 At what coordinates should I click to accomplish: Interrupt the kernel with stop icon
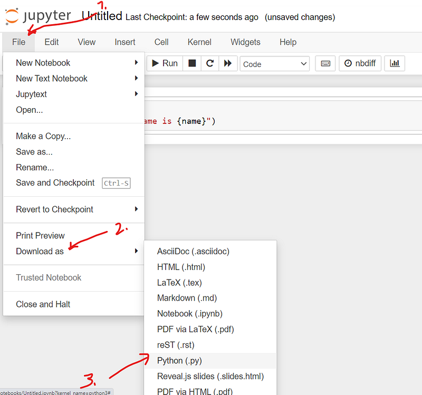tap(192, 63)
